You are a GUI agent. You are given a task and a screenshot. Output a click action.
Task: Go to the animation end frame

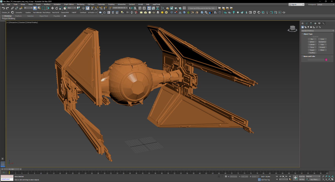pos(290,177)
